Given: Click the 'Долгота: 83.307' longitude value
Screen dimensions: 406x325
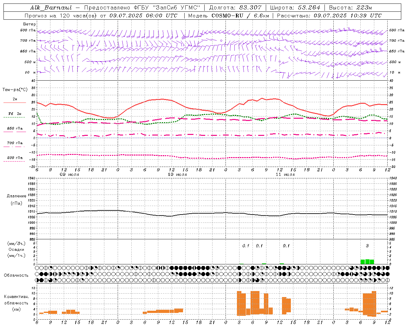Looking at the screenshot, I should coord(235,8).
